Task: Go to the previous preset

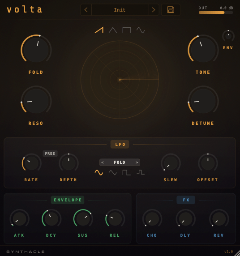Action: pyautogui.click(x=86, y=10)
